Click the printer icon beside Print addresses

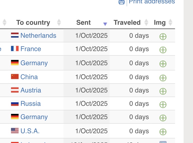(121, 2)
